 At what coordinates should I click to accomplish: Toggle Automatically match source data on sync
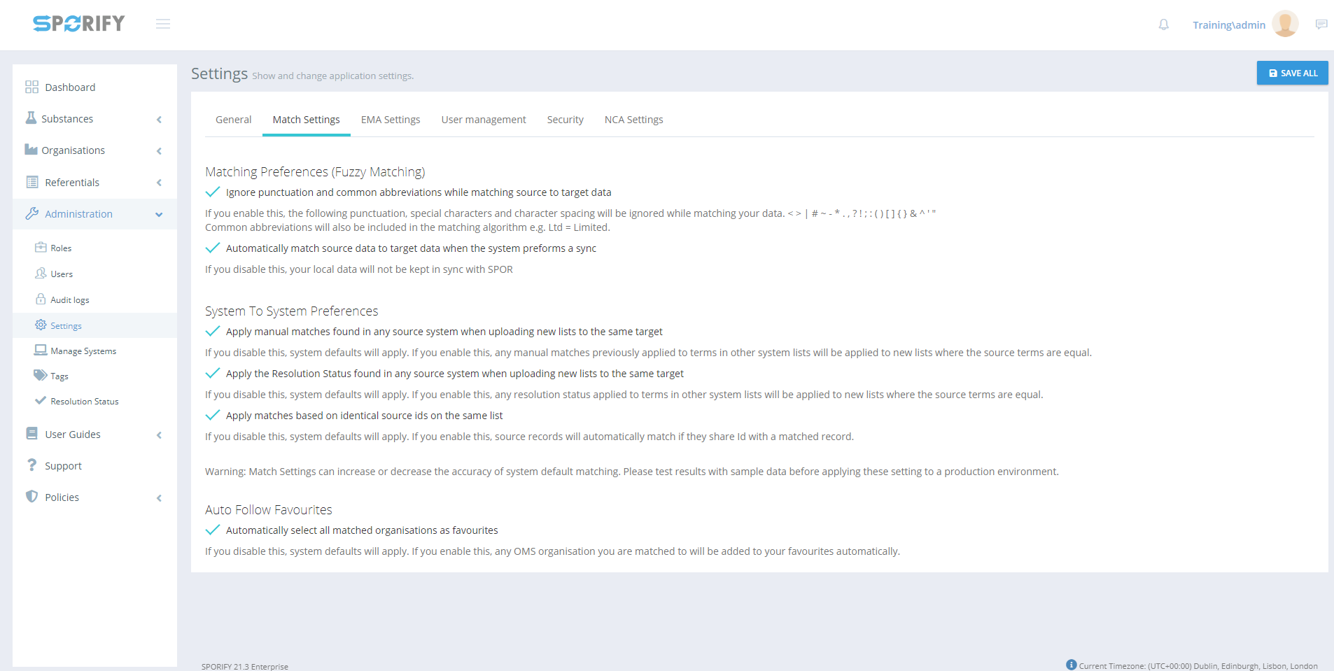[213, 248]
